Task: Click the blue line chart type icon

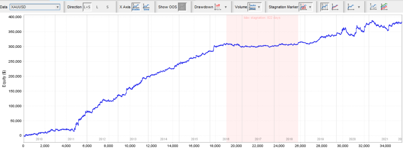Action: click(351, 7)
